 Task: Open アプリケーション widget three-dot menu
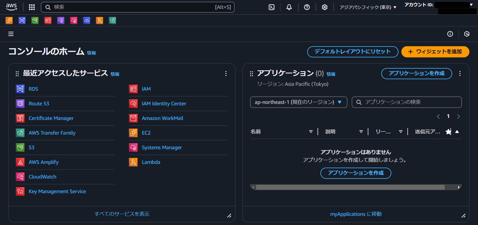click(x=460, y=73)
